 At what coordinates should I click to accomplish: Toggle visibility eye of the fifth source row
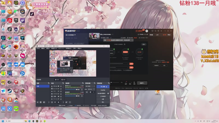click(x=59, y=96)
